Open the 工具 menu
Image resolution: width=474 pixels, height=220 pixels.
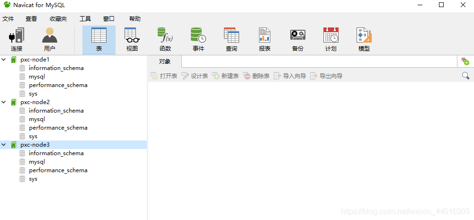(x=85, y=19)
